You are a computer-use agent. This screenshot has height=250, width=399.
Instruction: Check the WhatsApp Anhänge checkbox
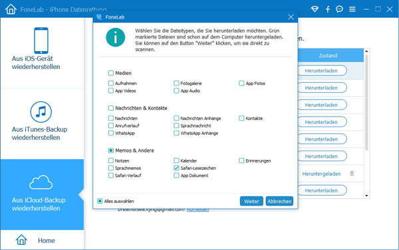(176, 133)
